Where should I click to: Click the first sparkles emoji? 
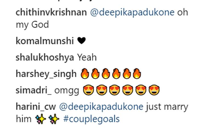41,119
